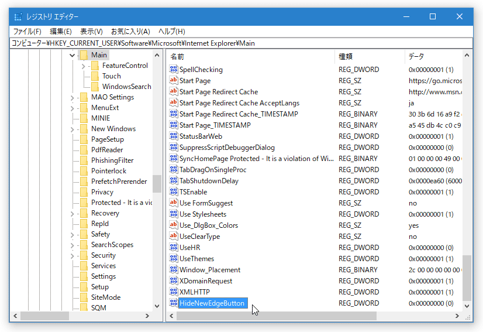Click the tree pane's scroll-right arrow
The width and height of the screenshot is (483, 332).
(x=147, y=316)
